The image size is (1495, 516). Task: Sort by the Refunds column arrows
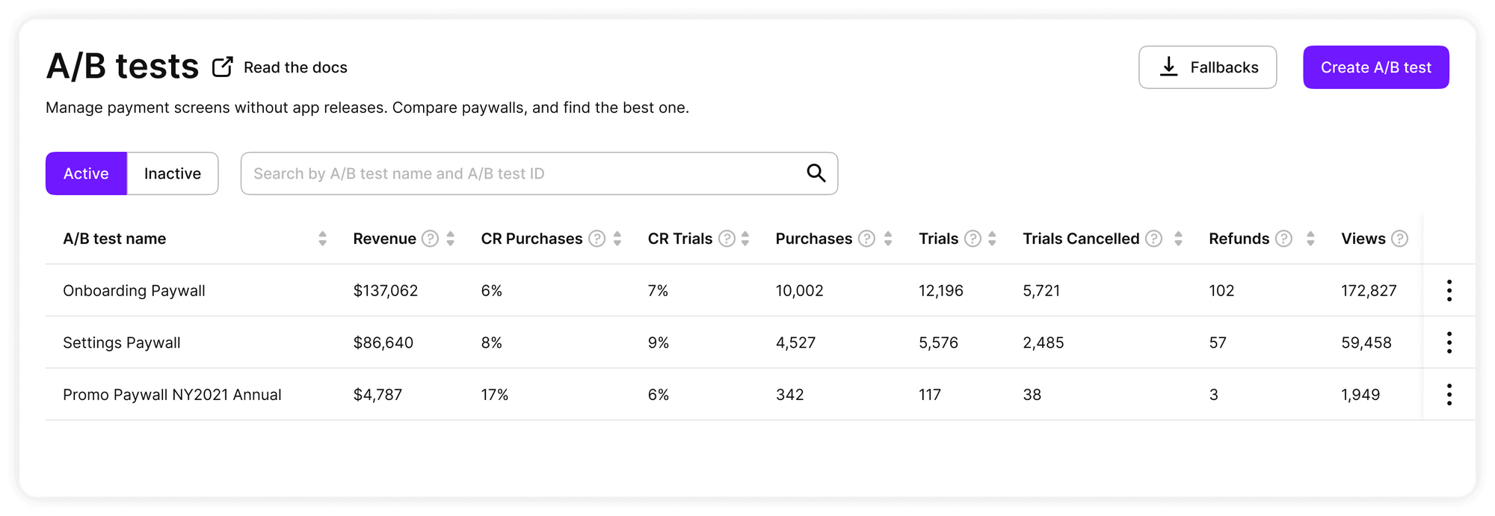[x=1310, y=239]
